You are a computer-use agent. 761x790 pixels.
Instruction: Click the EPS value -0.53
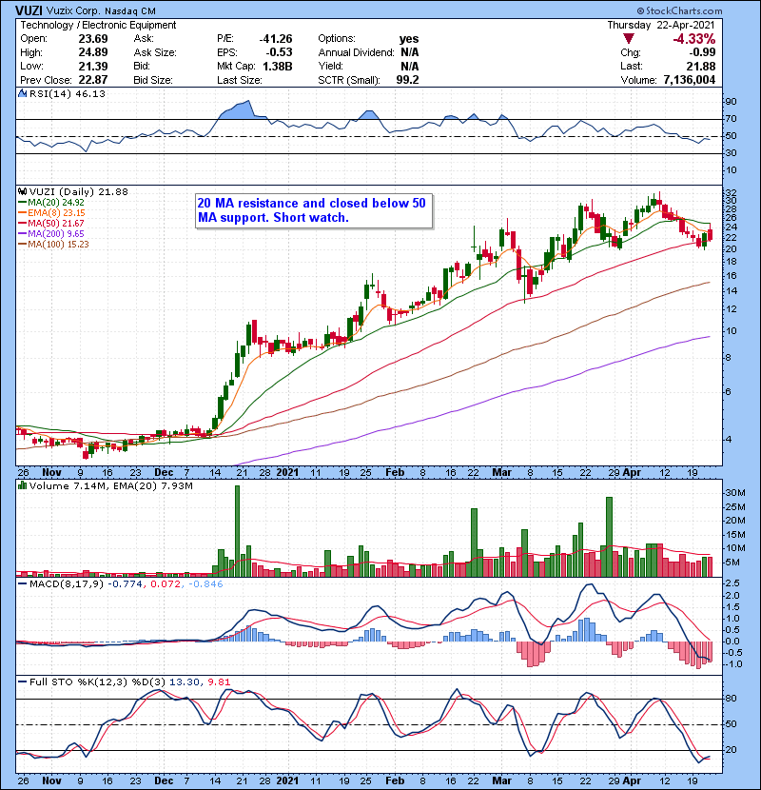pos(279,52)
